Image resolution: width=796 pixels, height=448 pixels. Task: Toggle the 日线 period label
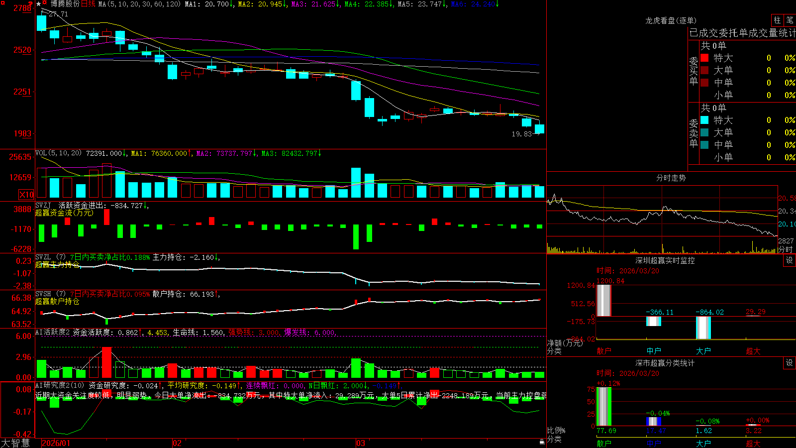(88, 4)
